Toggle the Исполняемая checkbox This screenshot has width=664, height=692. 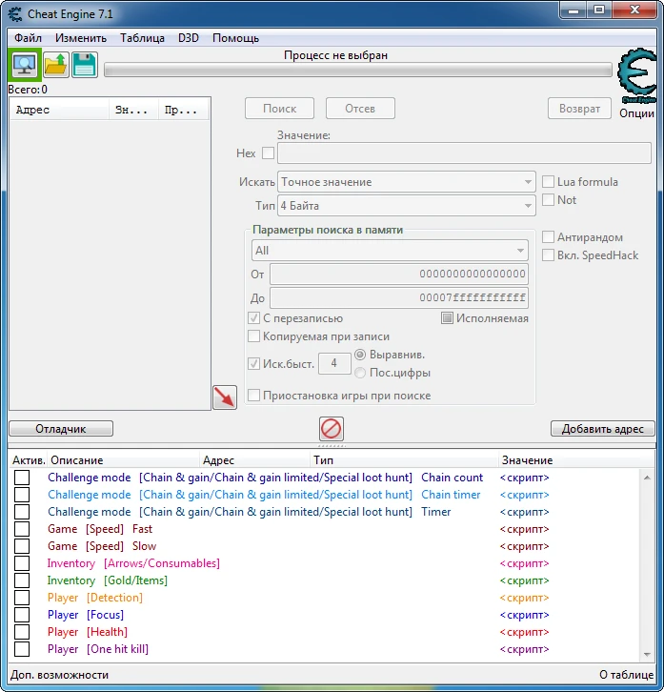pyautogui.click(x=447, y=317)
